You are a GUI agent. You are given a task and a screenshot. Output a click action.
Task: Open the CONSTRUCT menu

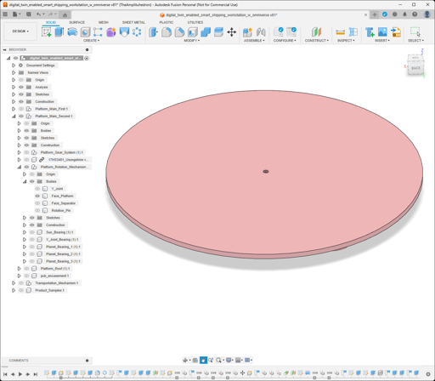317,41
